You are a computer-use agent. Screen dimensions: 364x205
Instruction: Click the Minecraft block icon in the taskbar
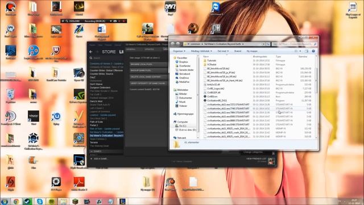coord(75,201)
